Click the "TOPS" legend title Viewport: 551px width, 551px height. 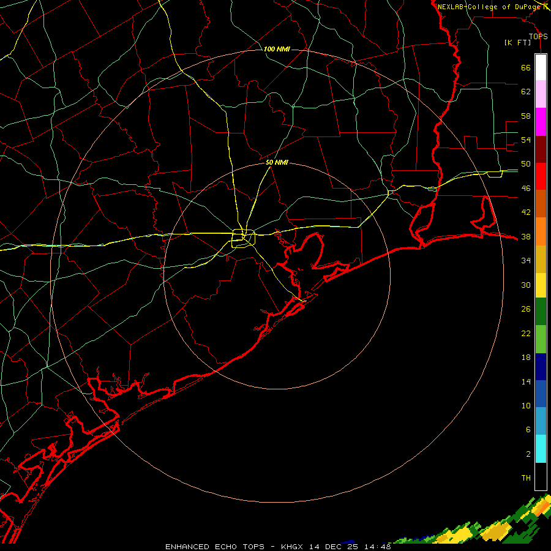coord(538,37)
